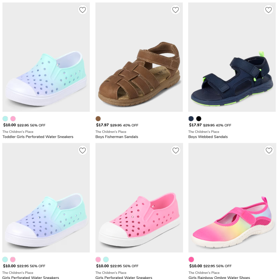Open Boys Fisherman Sandals product link

tap(117, 137)
